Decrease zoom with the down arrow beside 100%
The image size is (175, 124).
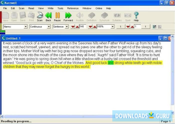coord(90,27)
